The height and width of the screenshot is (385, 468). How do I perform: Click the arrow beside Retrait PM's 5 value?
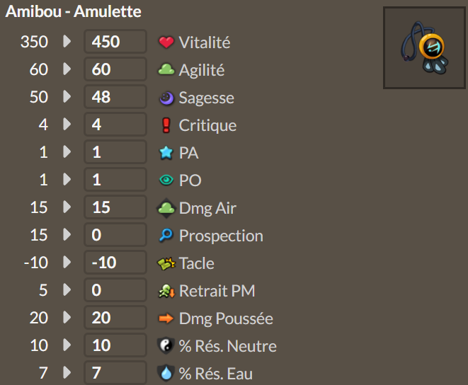point(67,289)
